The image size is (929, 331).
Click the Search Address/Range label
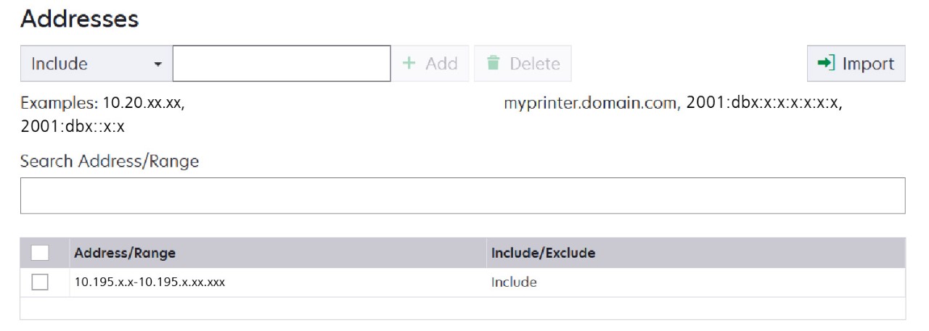coord(110,161)
